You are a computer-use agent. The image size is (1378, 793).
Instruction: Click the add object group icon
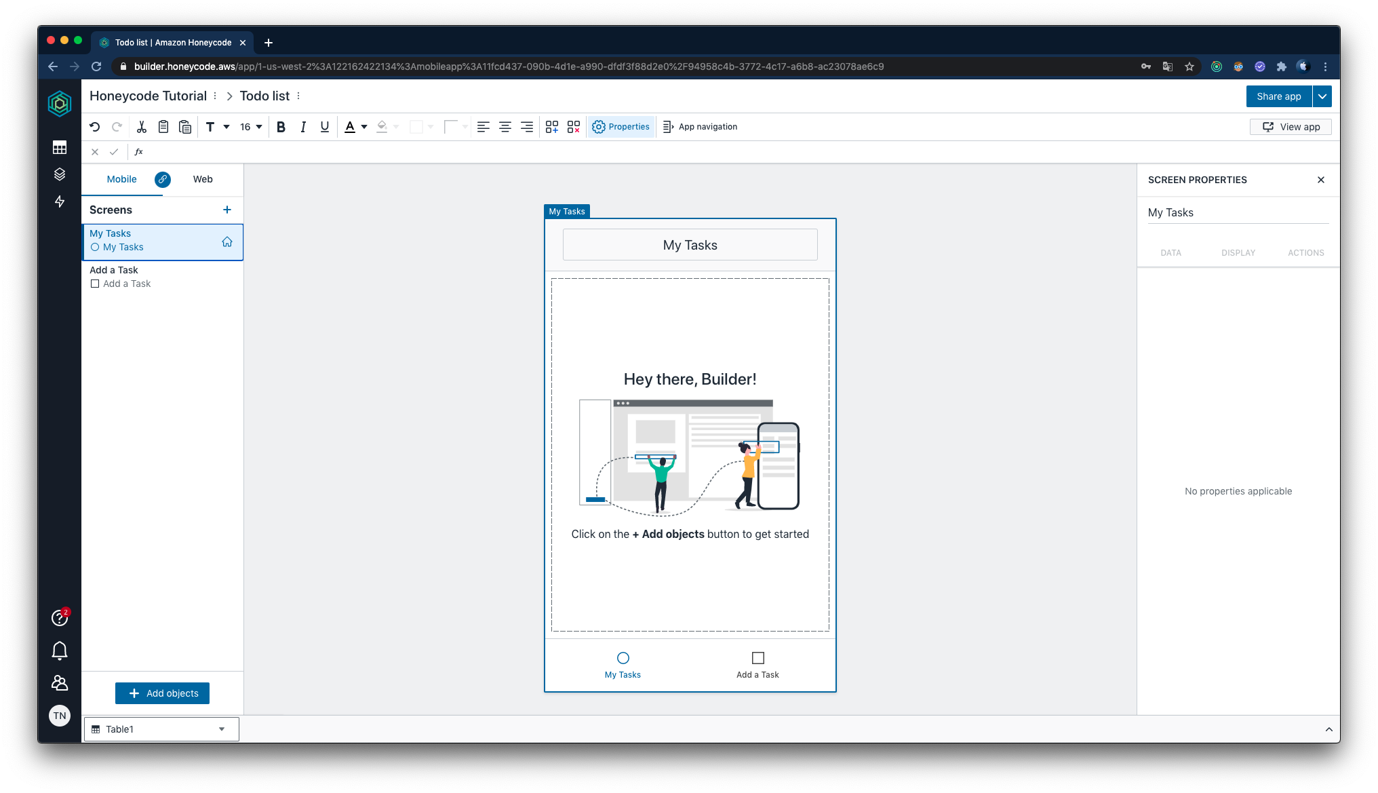[552, 127]
